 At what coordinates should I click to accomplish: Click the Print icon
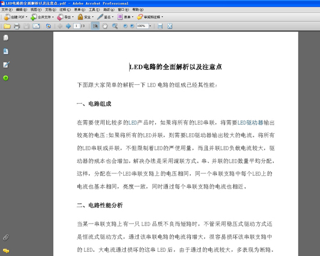(17, 26)
